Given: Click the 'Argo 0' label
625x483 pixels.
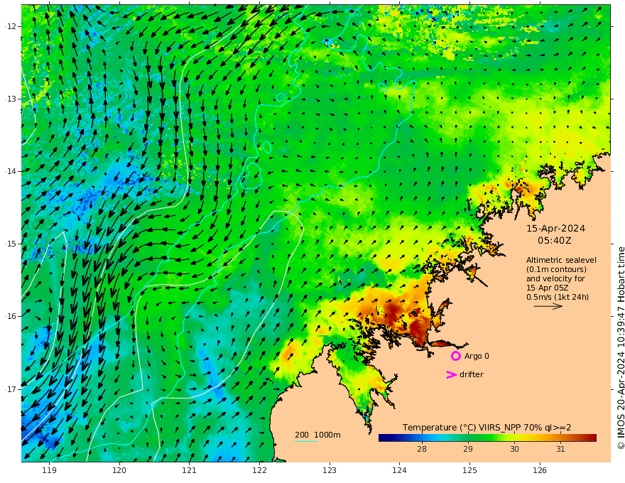Looking at the screenshot, I should point(477,356).
